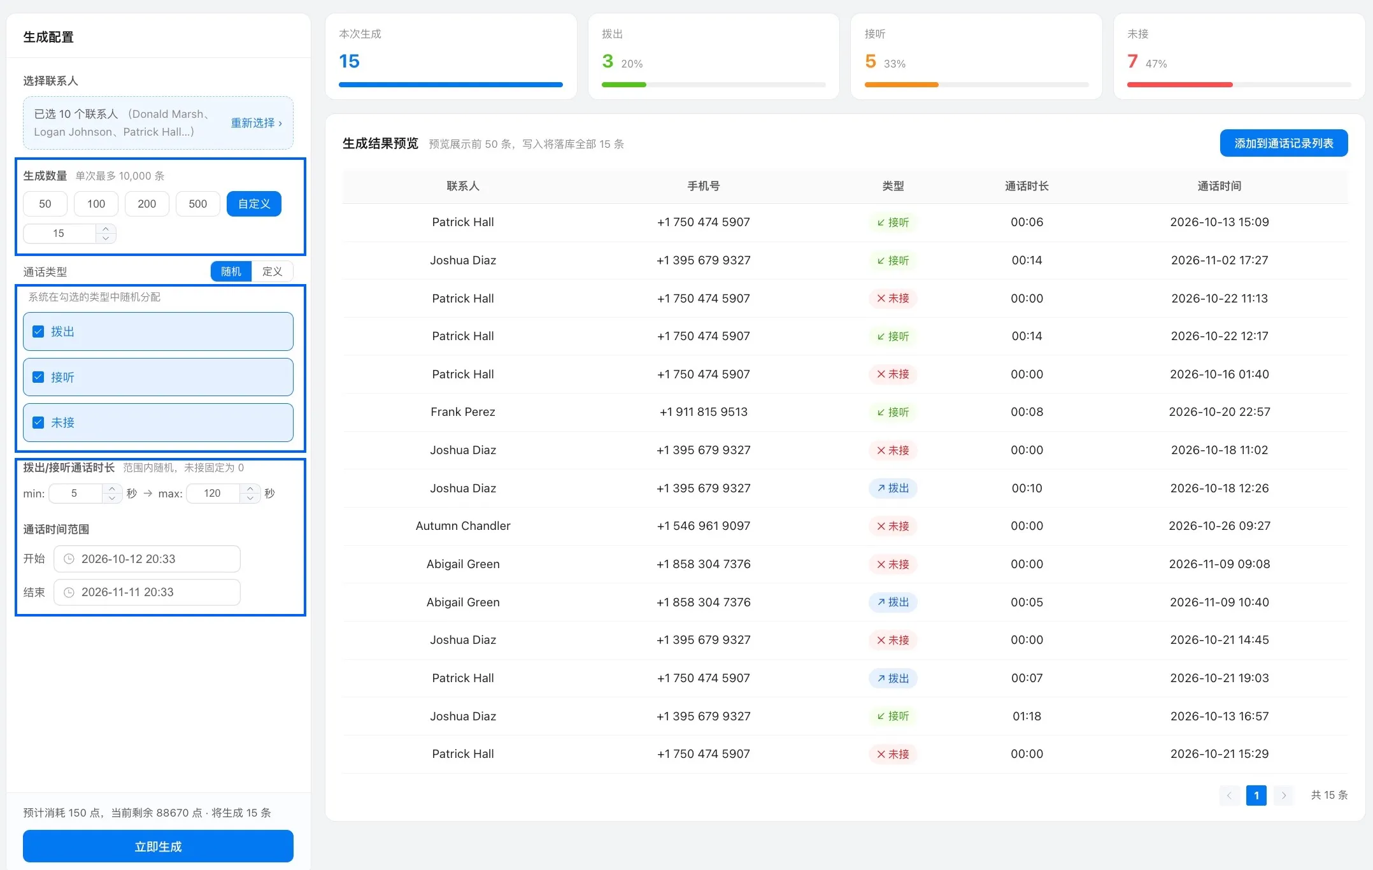Click the 本次生成 progress bar
Viewport: 1373px width, 870px height.
pos(451,85)
